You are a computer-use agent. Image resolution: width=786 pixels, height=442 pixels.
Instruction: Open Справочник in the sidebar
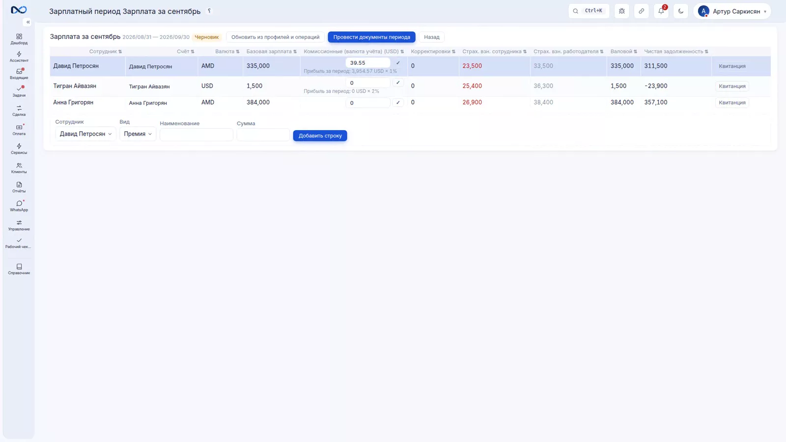(19, 269)
